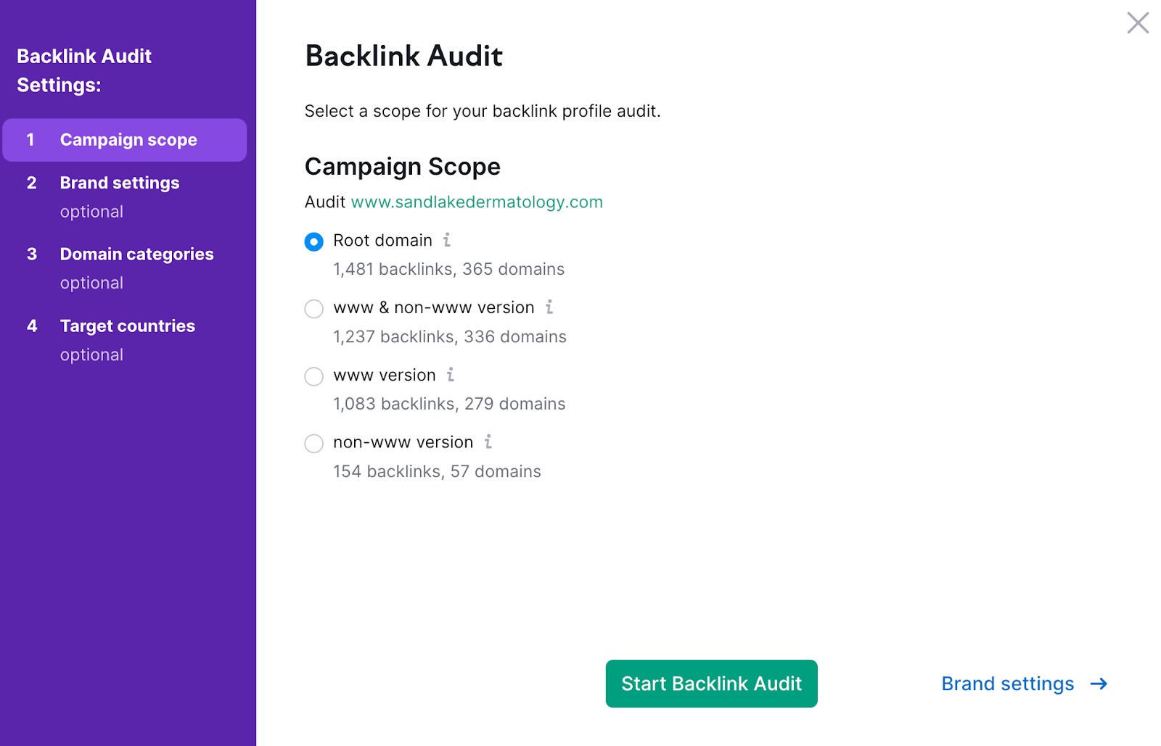
Task: Click the Root domain option label
Action: (x=382, y=240)
